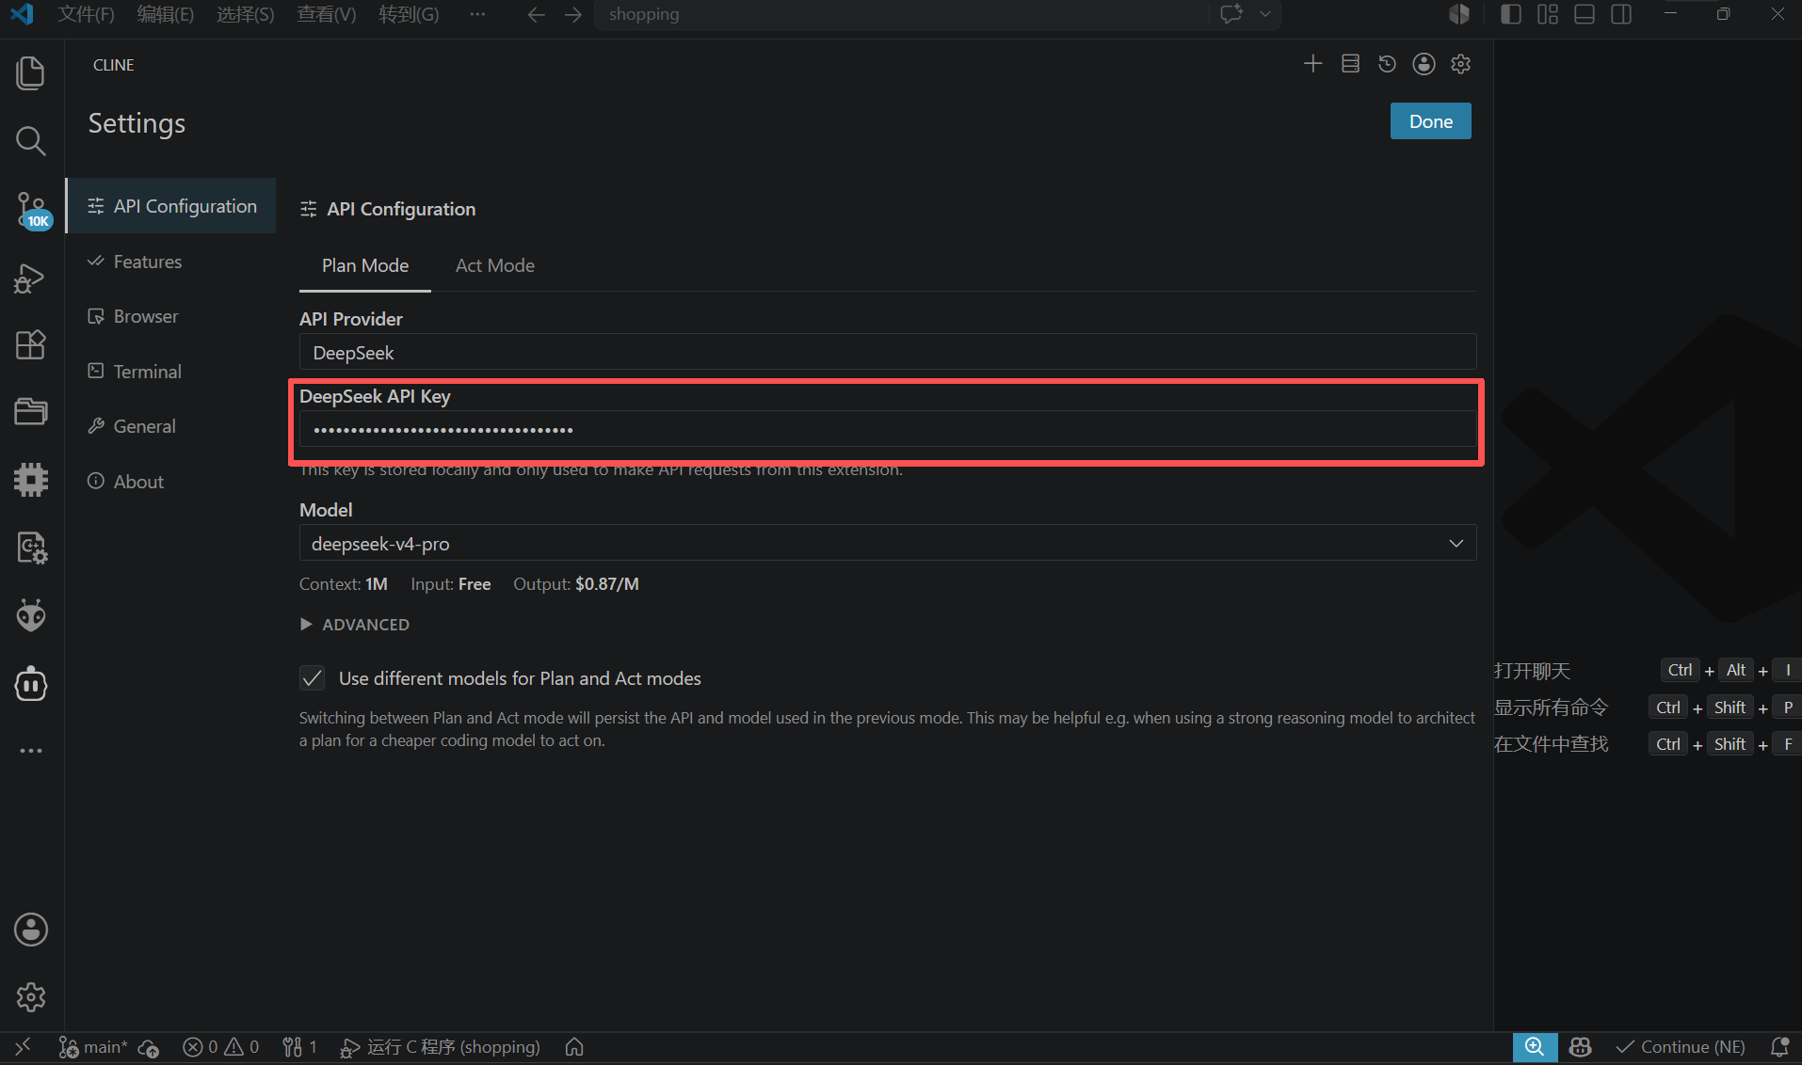The height and width of the screenshot is (1065, 1802).
Task: Open the 选择(S) menu
Action: pos(246,14)
